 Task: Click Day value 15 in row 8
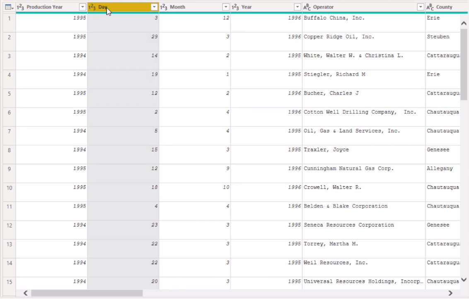pos(123,155)
